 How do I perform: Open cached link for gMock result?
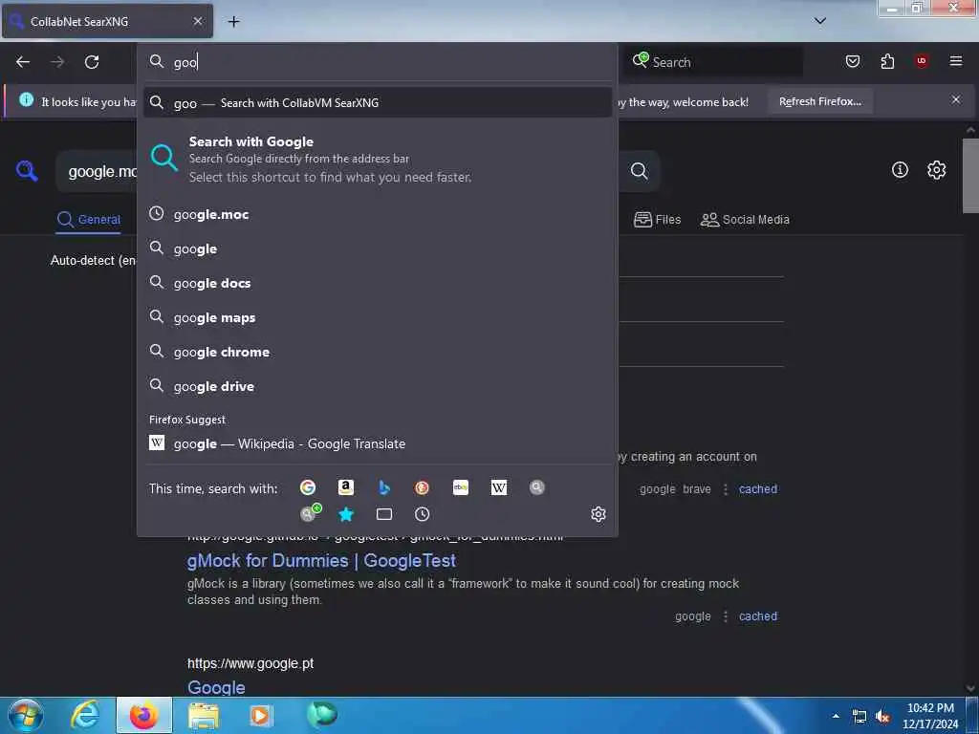[x=758, y=616]
